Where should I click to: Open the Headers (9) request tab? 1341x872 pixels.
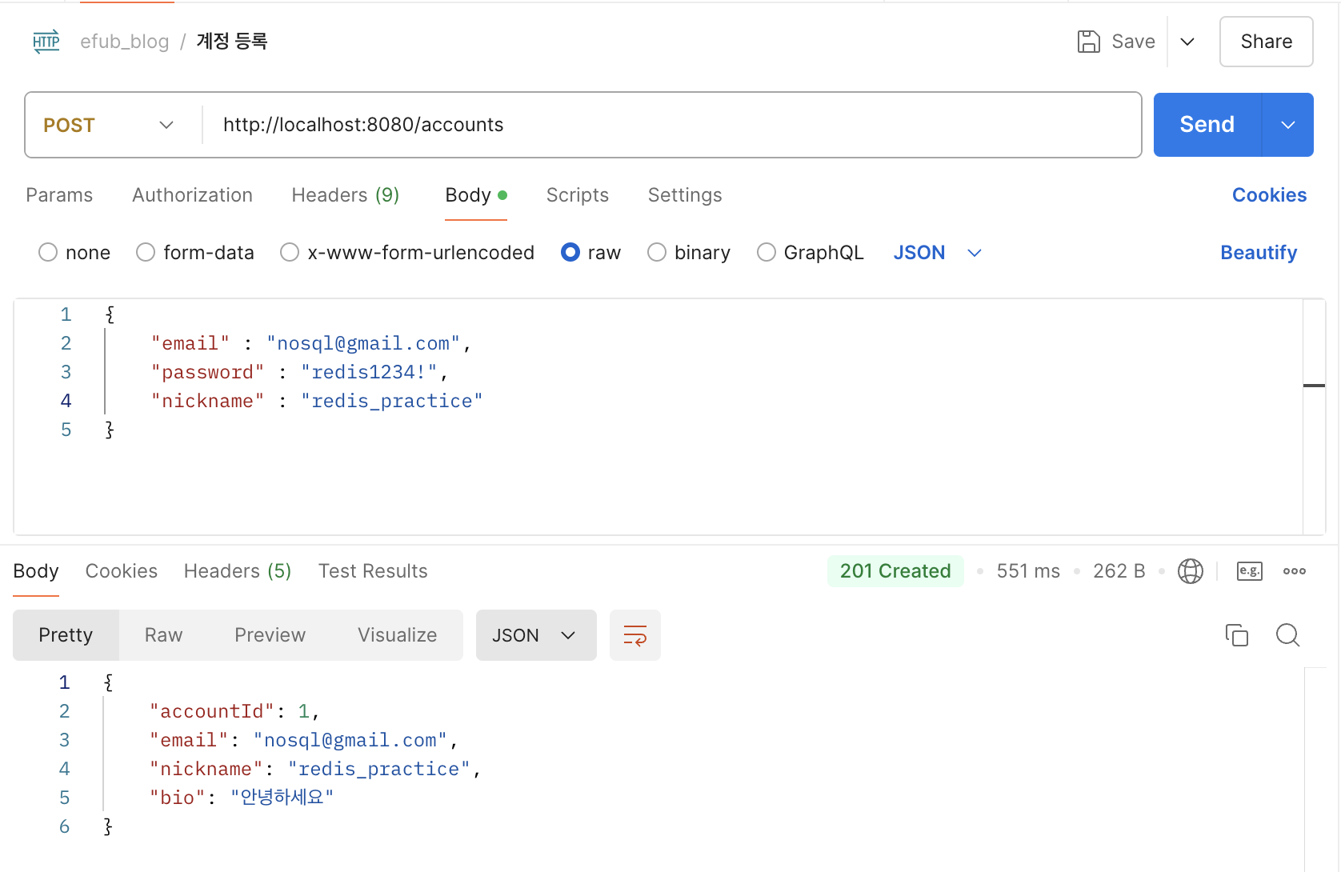[346, 195]
